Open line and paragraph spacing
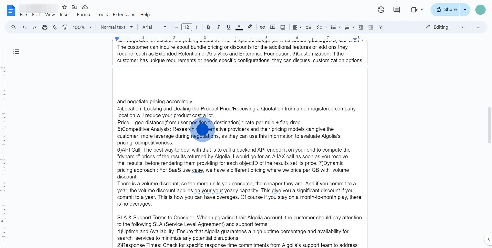 click(x=309, y=27)
